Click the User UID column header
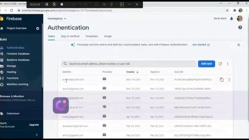The image size is (249, 140). 179,72
